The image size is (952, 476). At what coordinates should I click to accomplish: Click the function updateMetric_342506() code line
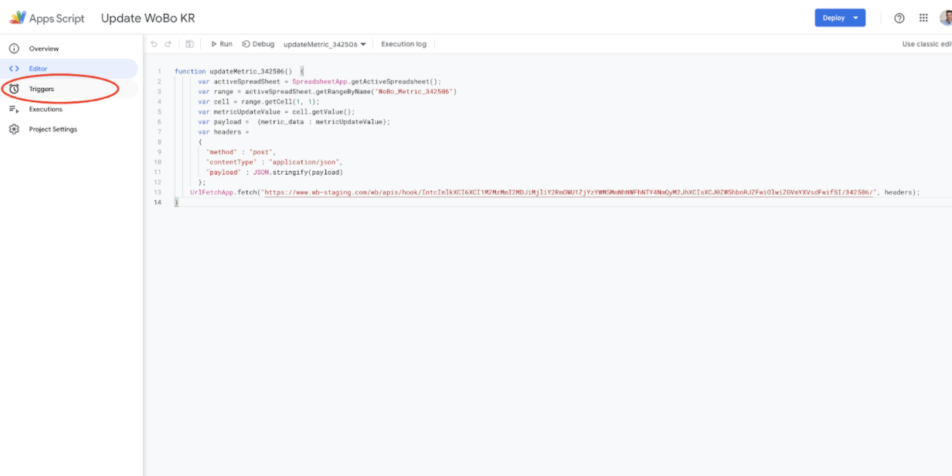pyautogui.click(x=240, y=71)
